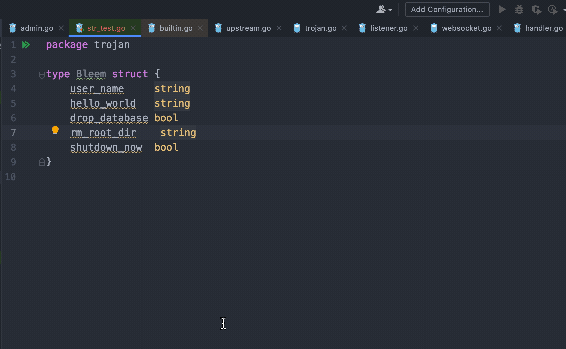
Task: Click the gopher icon on trojan.go tab
Action: 297,28
